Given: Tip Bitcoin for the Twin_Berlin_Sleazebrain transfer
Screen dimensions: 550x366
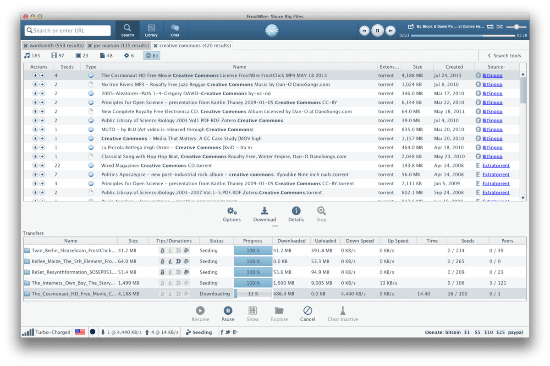Looking at the screenshot, I should tap(163, 250).
